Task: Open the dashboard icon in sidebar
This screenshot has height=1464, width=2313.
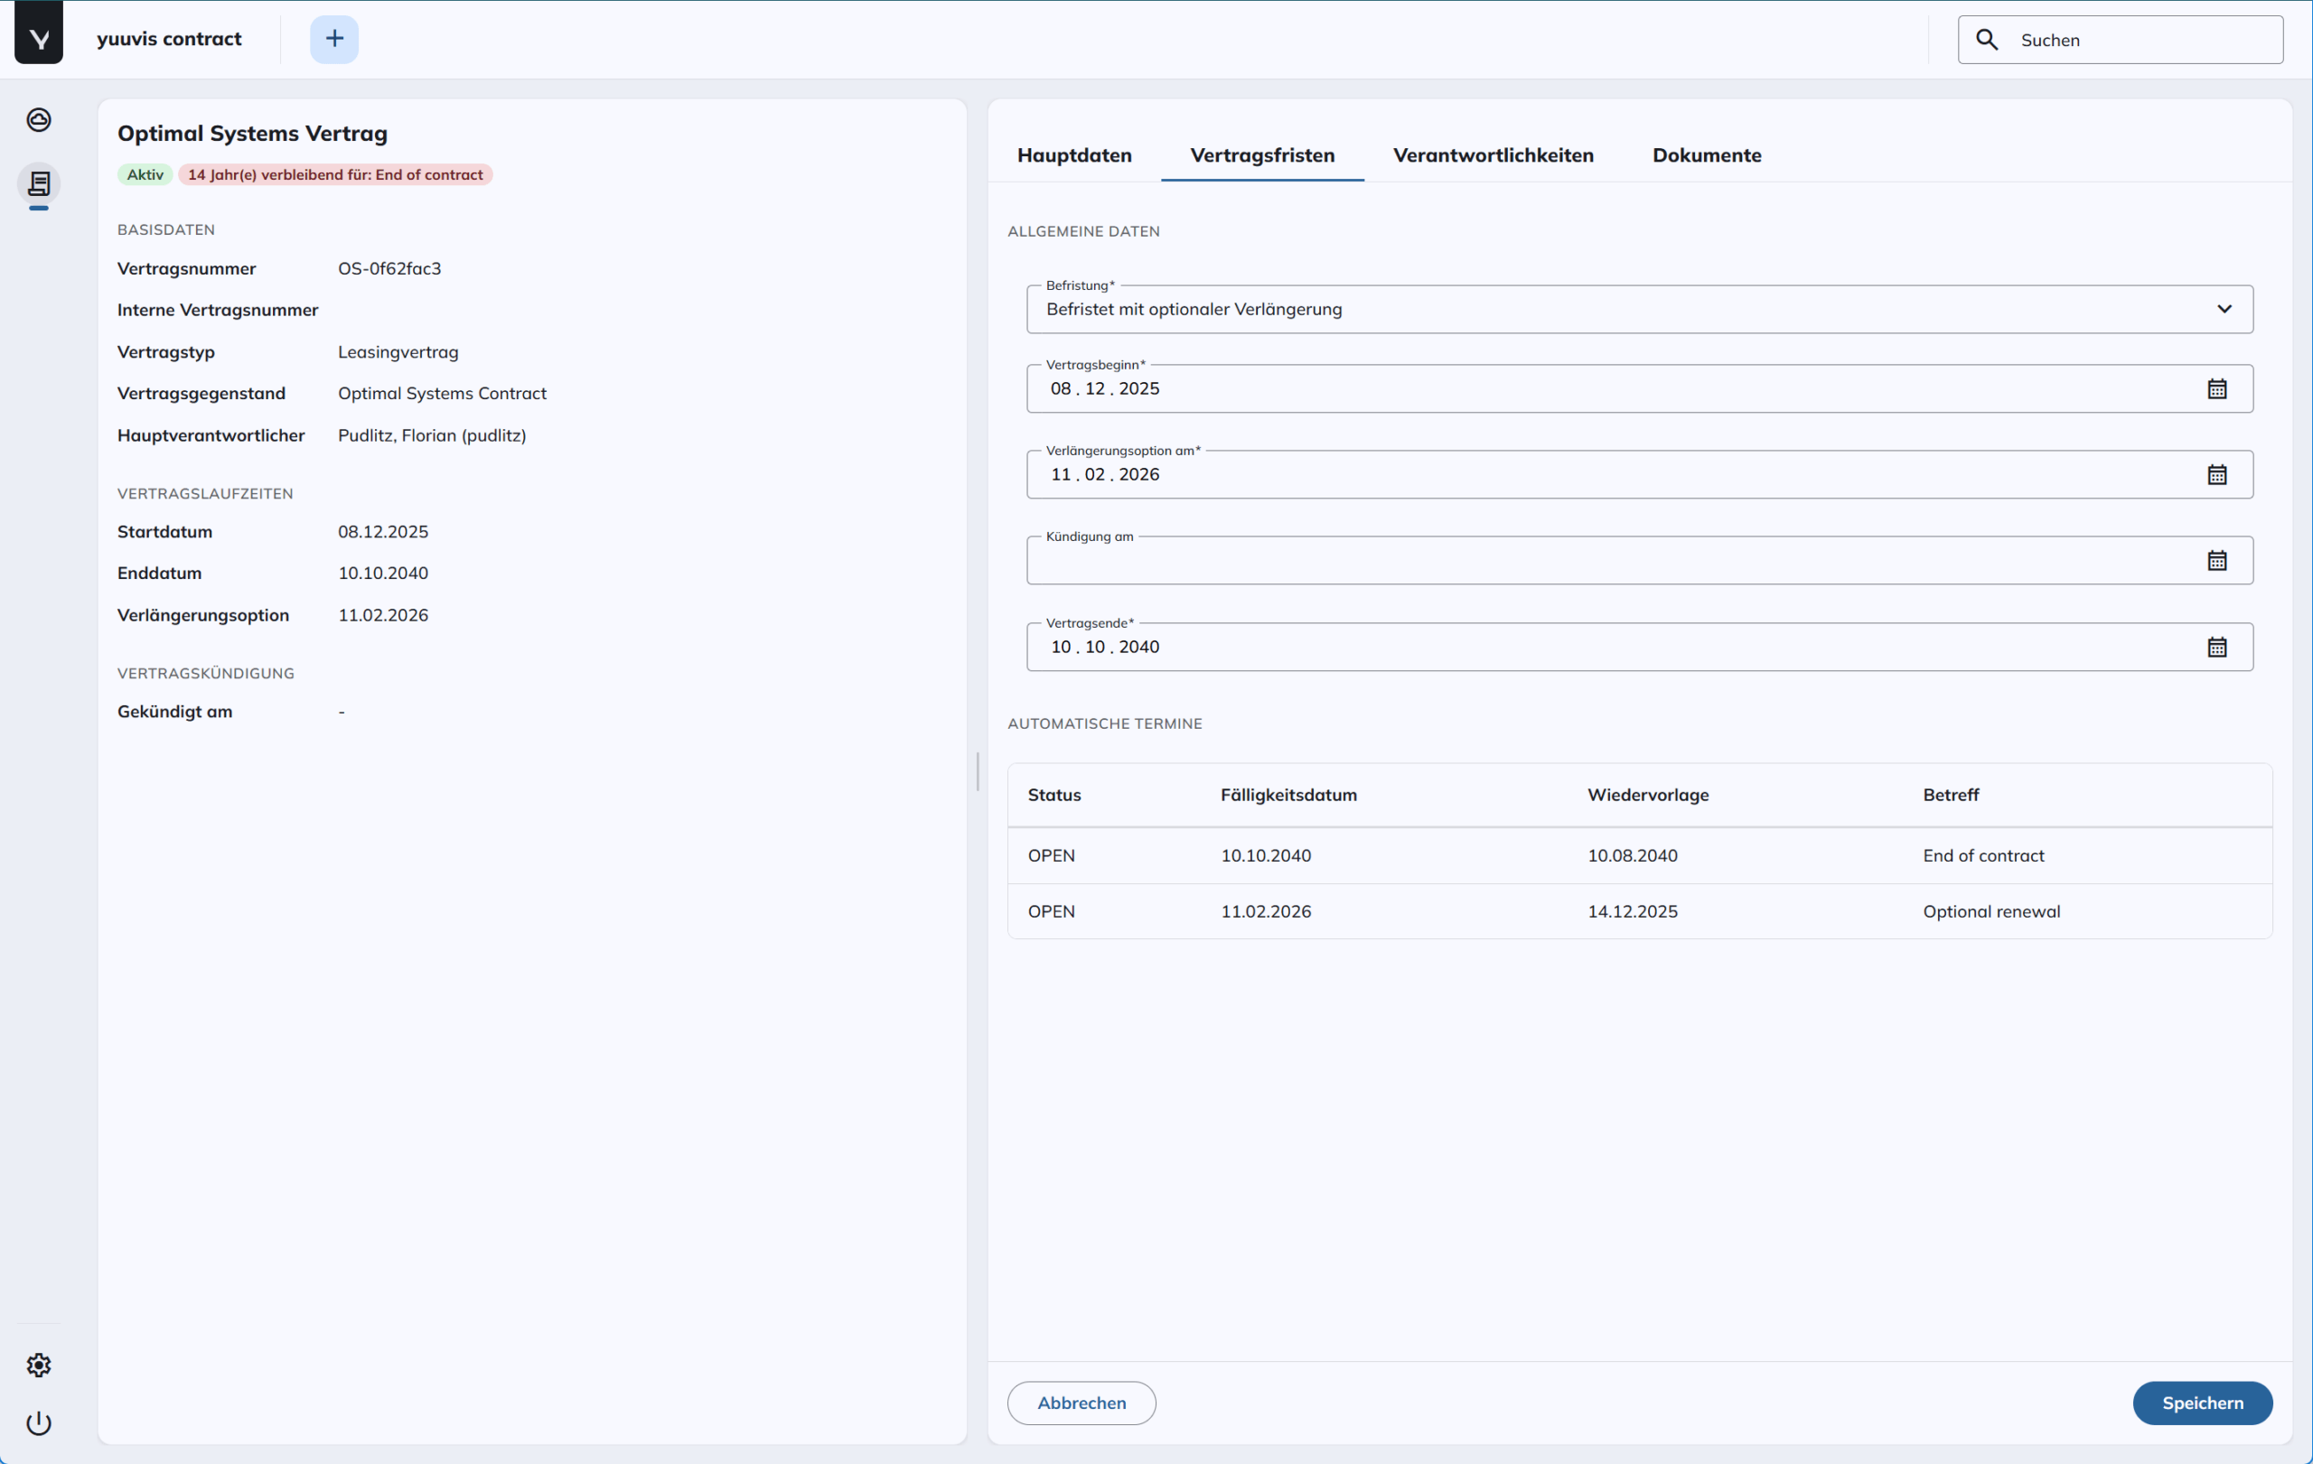Action: (39, 120)
